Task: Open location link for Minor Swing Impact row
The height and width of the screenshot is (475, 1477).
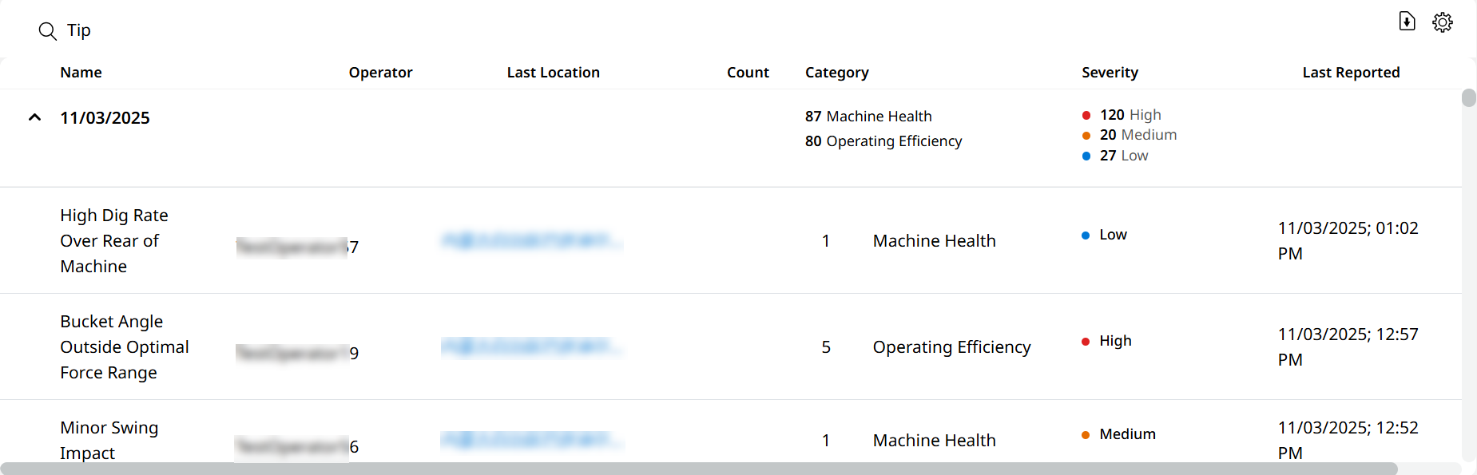Action: 531,440
